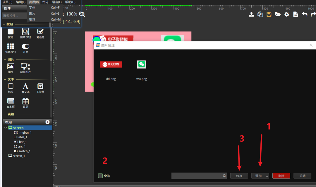Screen dimensions: 316x187
Task: Focus the 搜索控件 widget search field
Action: (14, 16)
